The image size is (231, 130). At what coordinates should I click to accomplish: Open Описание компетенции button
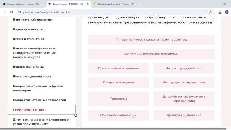click(118, 115)
